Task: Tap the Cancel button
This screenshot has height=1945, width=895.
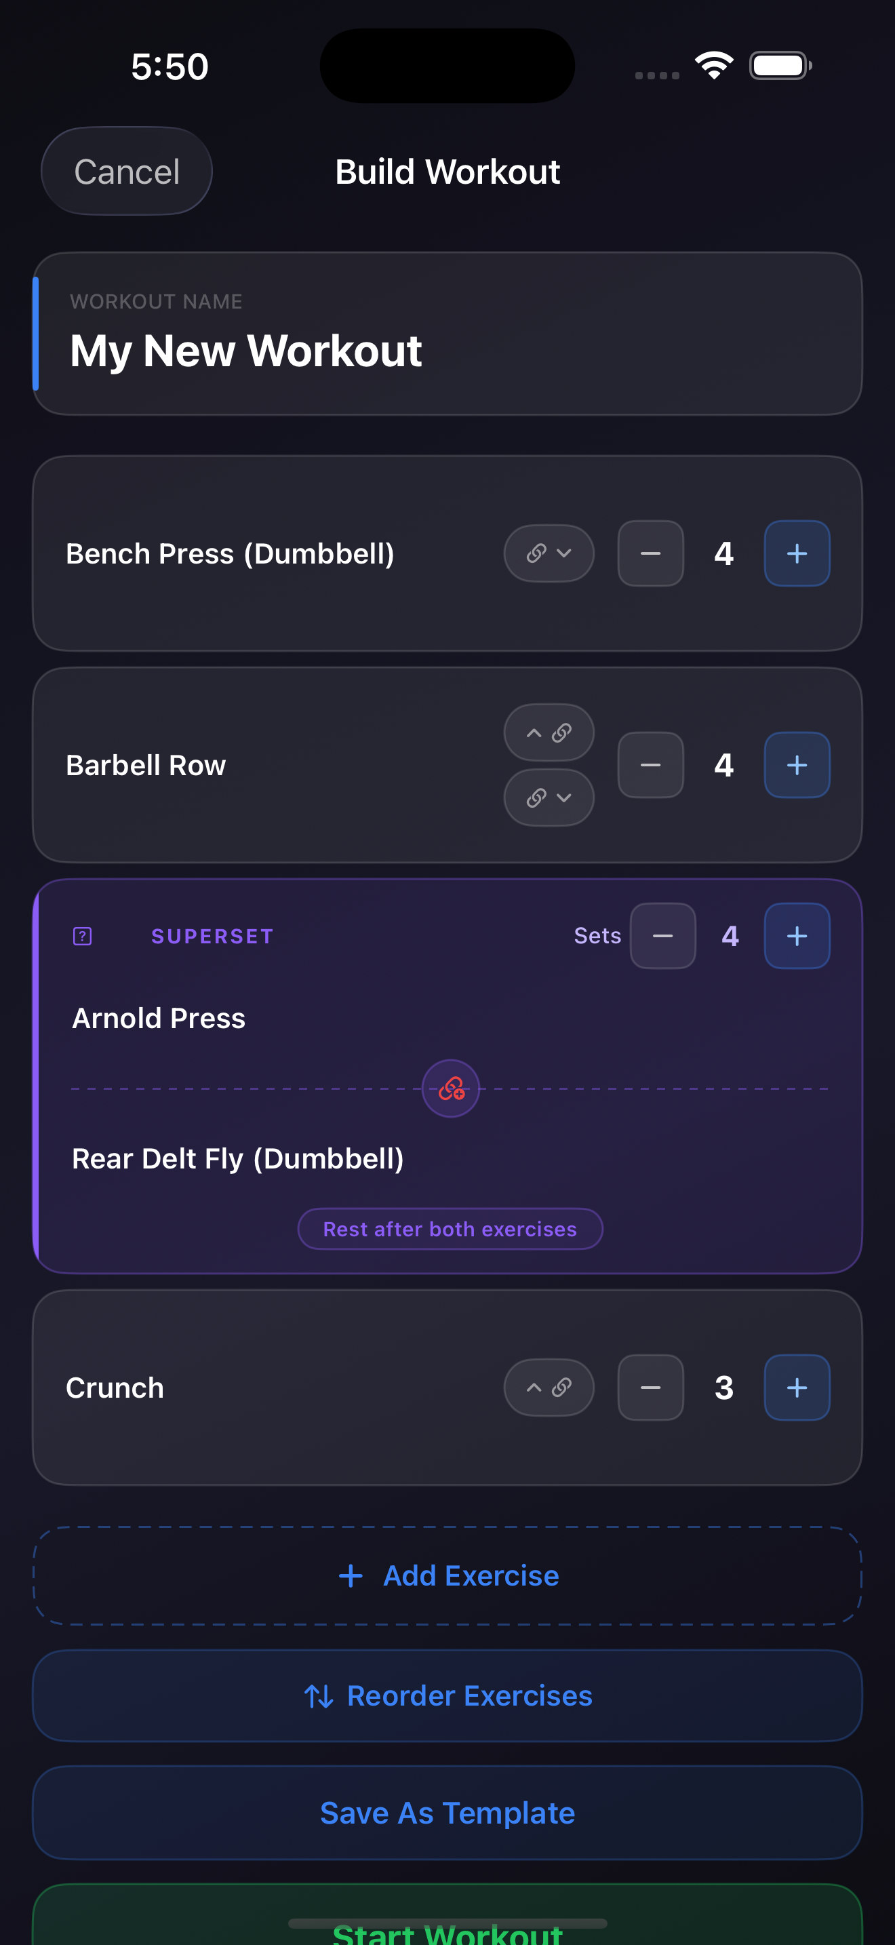Action: coord(126,171)
